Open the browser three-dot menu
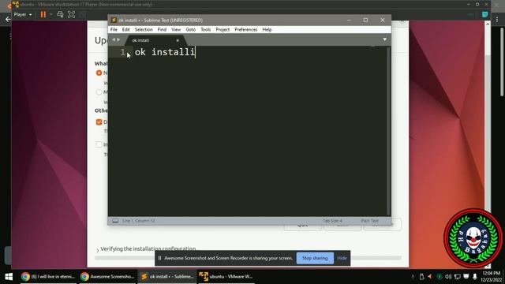Screen dimensions: 505x284 497,20
